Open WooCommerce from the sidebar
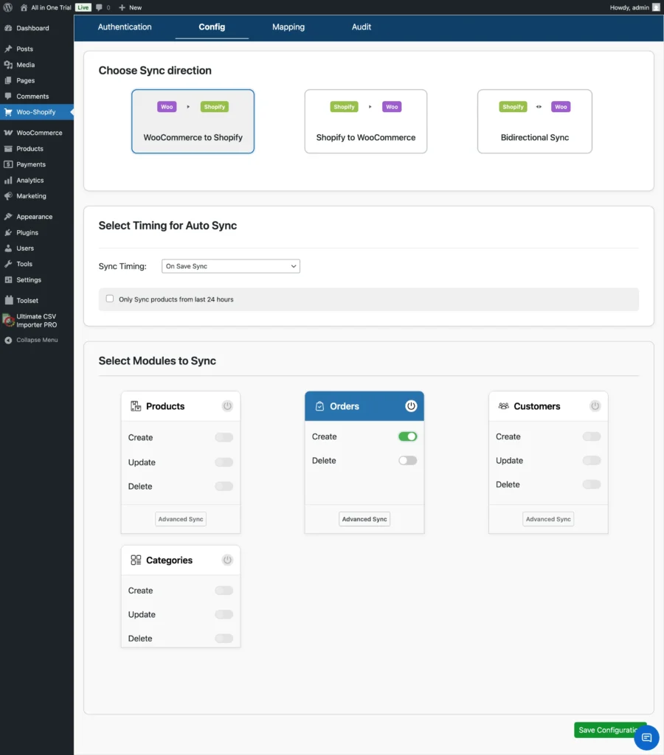 (x=34, y=133)
